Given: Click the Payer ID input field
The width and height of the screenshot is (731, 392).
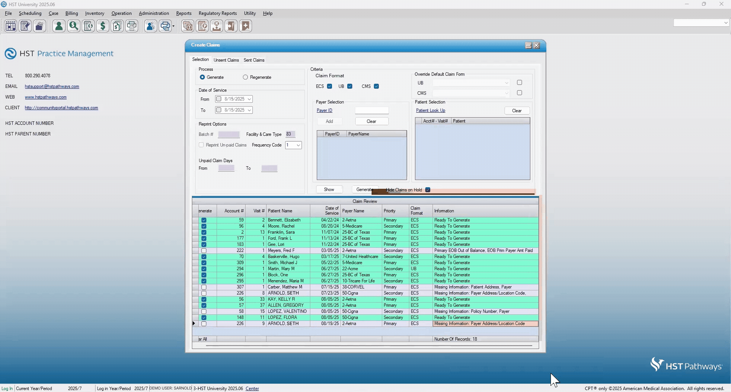Looking at the screenshot, I should (372, 110).
